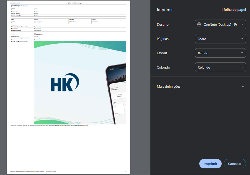The width and height of the screenshot is (250, 175).
Task: Click the "Votos:" label in preview
Action: (x=70, y=23)
